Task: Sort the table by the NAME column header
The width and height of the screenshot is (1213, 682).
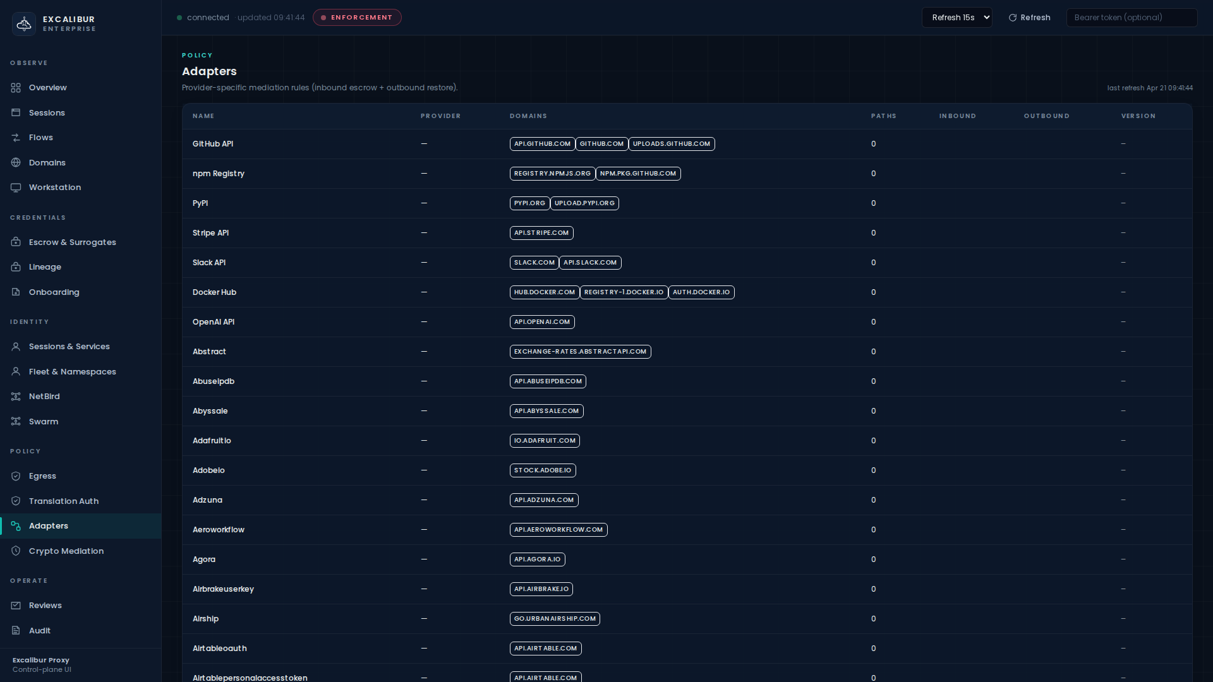Action: click(x=203, y=116)
